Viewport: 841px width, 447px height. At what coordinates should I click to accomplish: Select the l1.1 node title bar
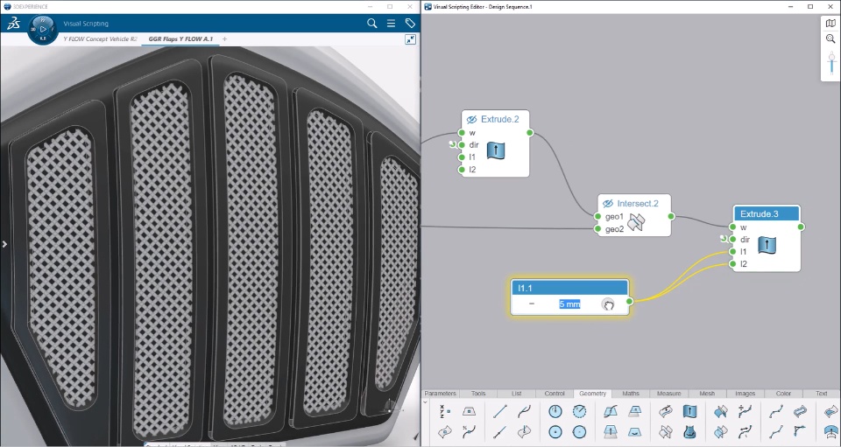point(569,288)
